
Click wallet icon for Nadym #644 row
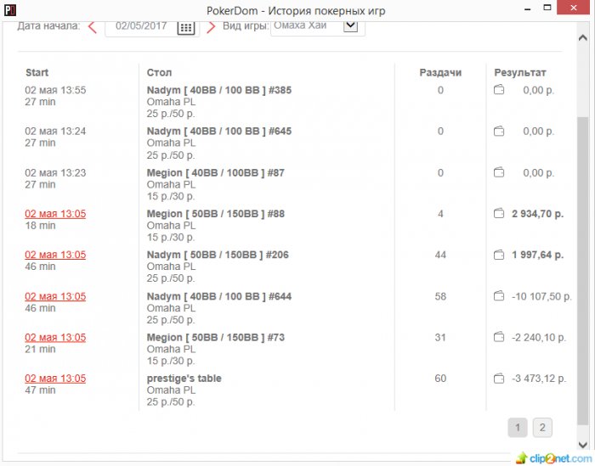(x=499, y=296)
